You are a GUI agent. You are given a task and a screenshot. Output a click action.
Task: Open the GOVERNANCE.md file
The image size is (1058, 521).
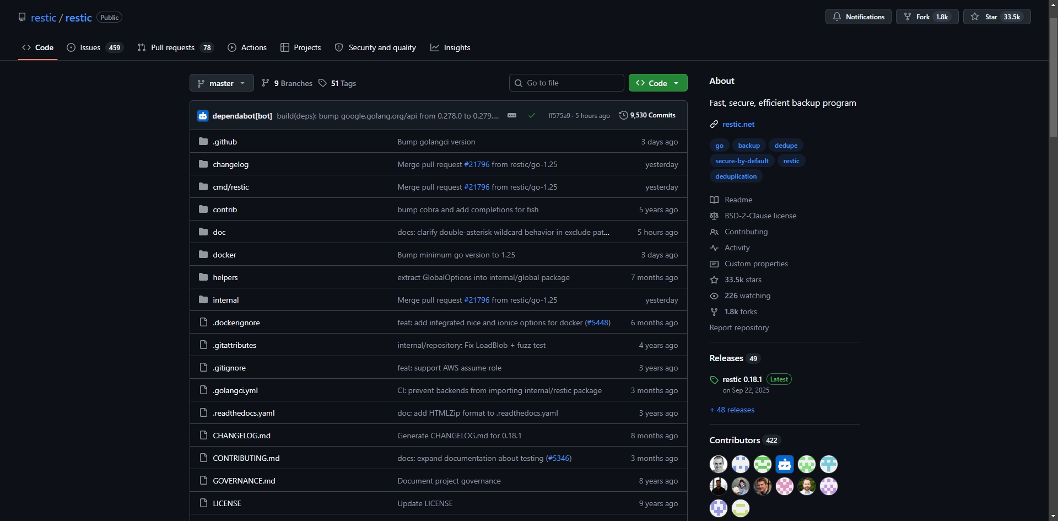tap(244, 481)
